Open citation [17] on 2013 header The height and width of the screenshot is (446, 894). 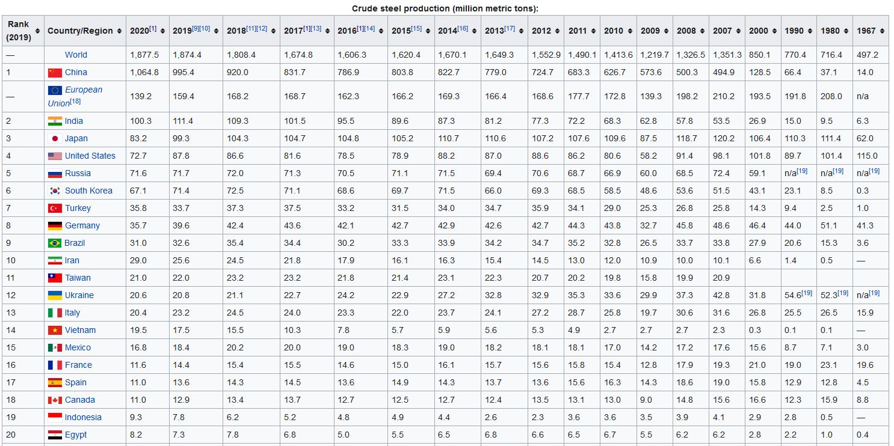[509, 29]
